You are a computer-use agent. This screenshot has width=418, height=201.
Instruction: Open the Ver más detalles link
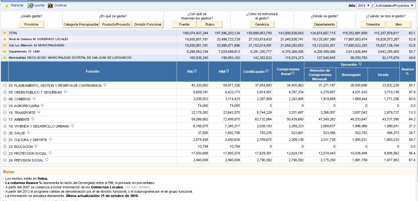point(137,187)
